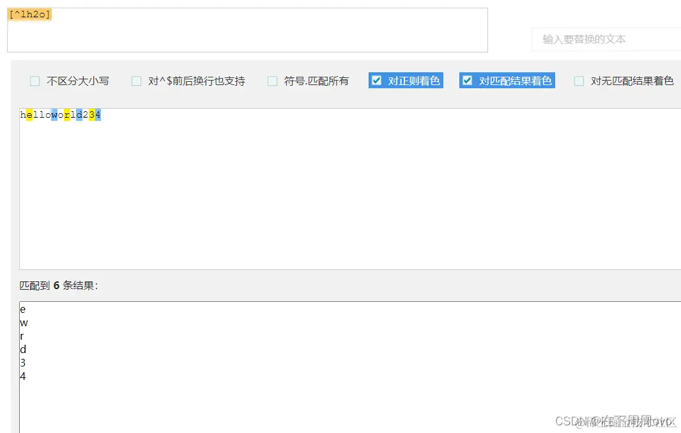Click the yellow-highlighted letter d in helloworld234
Screen dimensions: 681x433
point(79,114)
